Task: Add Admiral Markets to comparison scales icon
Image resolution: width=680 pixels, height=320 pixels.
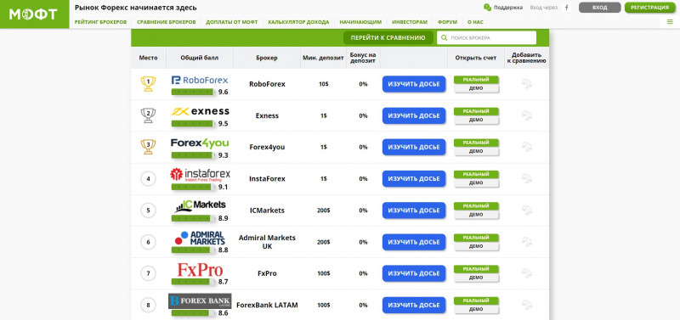Action: coord(526,242)
